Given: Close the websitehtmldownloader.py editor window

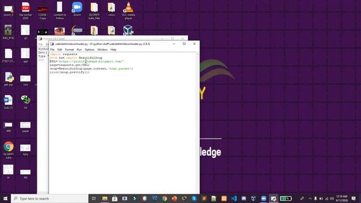Looking at the screenshot, I should pos(194,44).
